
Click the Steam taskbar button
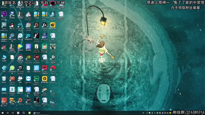41,113
